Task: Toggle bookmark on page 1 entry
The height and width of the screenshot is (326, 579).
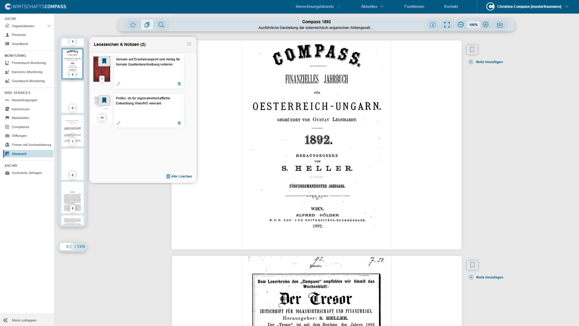Action: pos(104,61)
